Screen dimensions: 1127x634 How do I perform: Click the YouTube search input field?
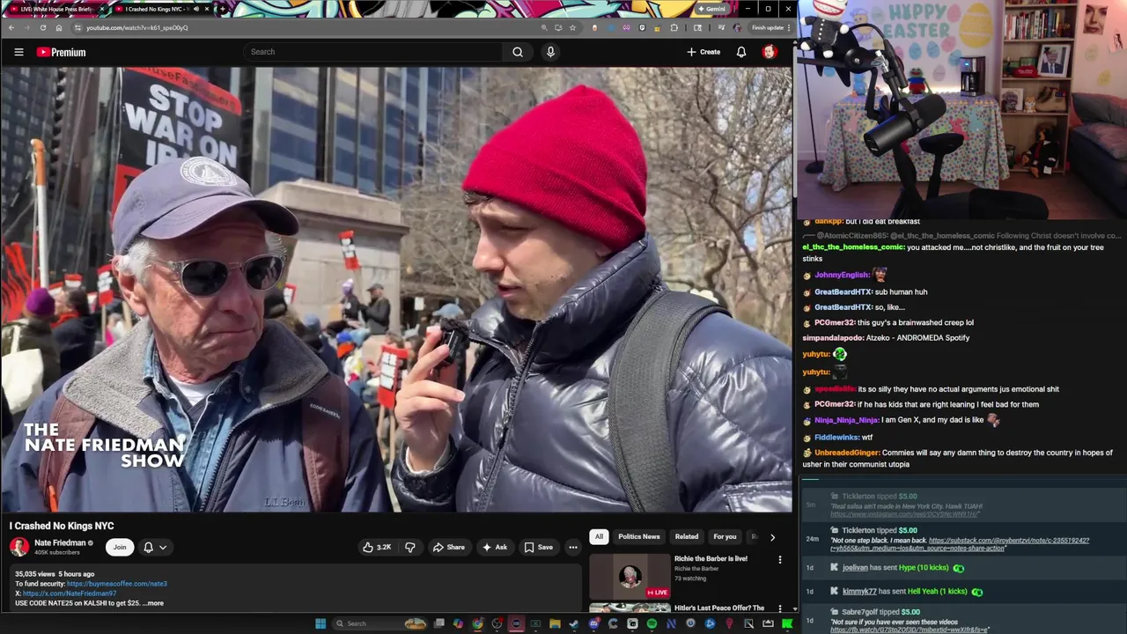pos(374,52)
